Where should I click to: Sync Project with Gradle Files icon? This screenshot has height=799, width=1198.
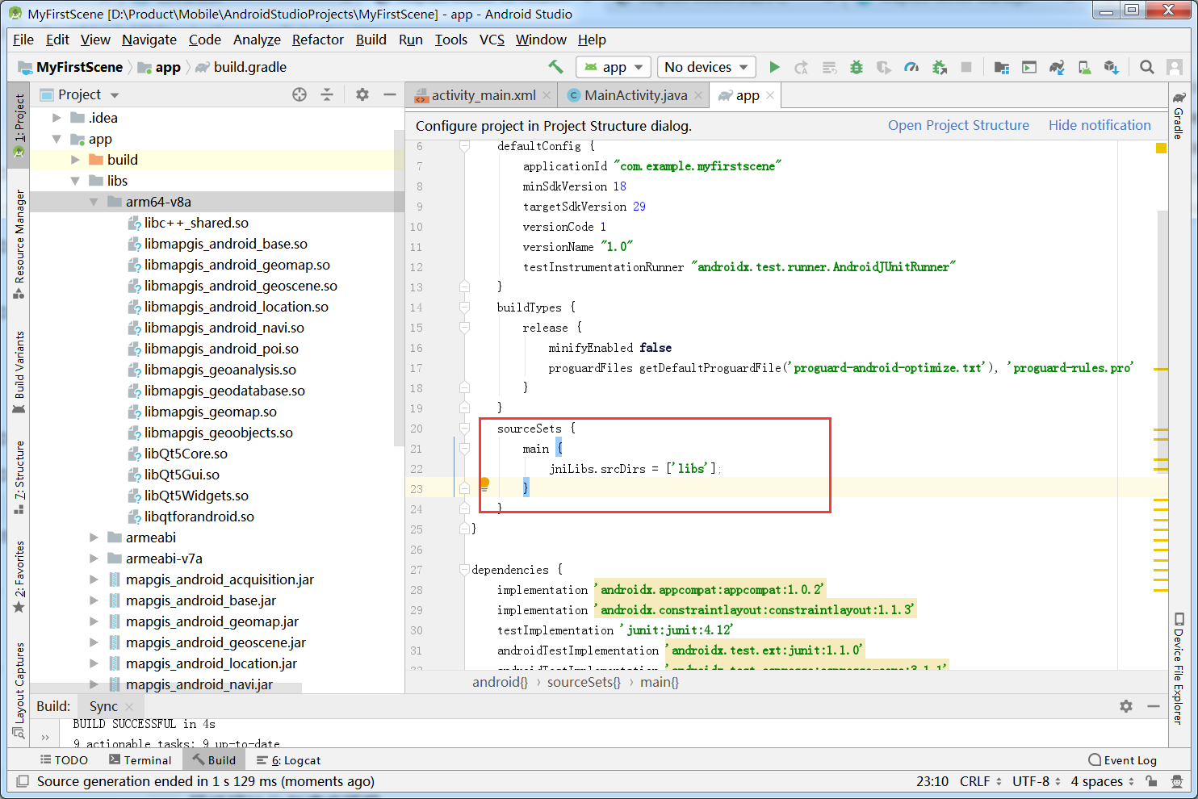tap(1057, 67)
